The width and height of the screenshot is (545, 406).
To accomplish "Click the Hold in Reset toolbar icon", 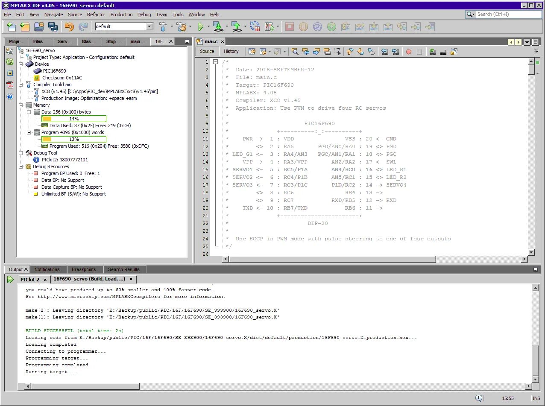I will pos(255,26).
